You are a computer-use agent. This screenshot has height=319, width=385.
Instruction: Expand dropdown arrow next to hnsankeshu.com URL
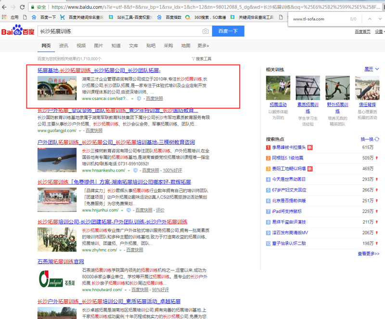click(x=128, y=171)
